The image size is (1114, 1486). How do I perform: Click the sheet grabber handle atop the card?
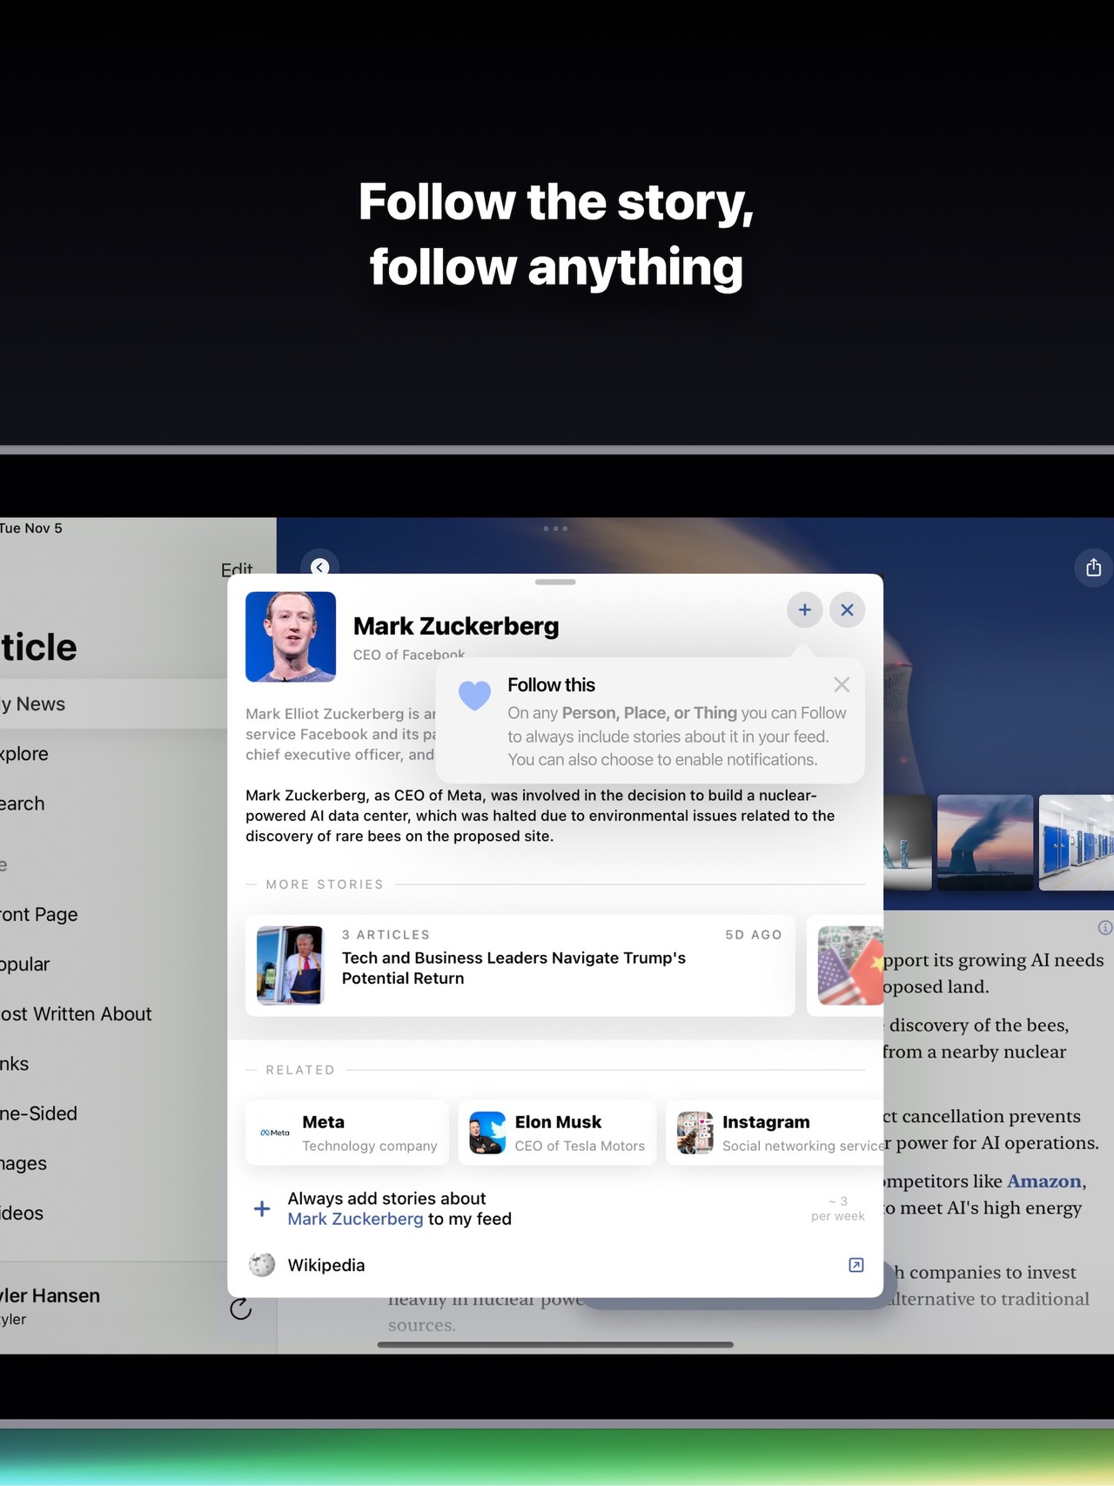click(x=555, y=582)
